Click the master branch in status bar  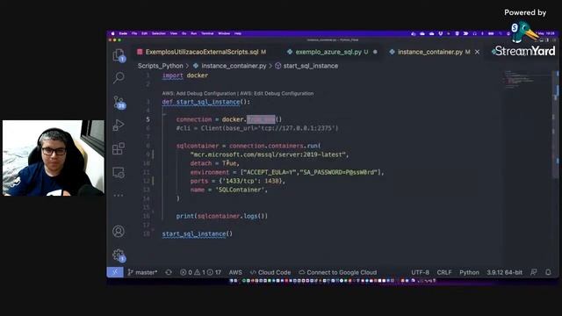pos(142,272)
